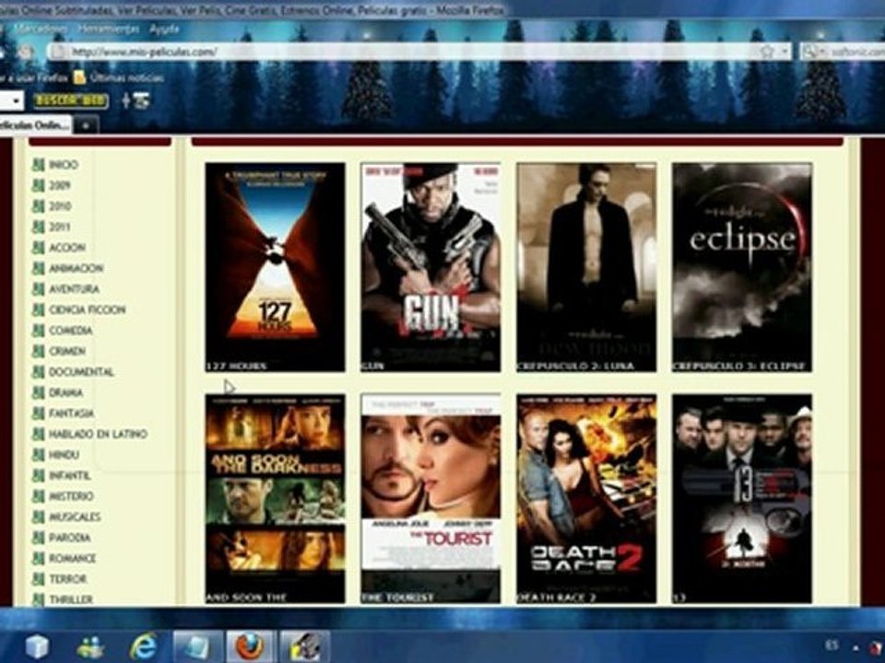Screen dimensions: 885x663
Task: Open the HINDU category
Action: click(64, 455)
